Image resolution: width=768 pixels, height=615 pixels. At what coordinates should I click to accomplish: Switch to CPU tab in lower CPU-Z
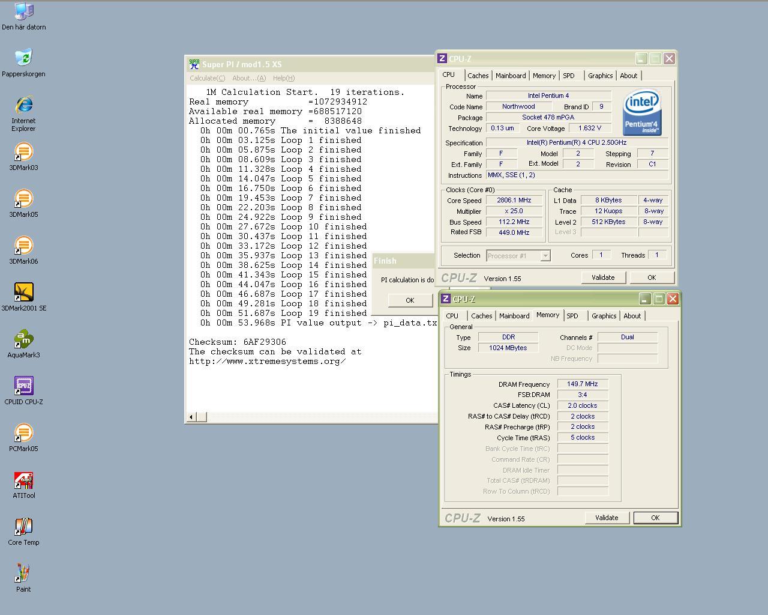(452, 316)
